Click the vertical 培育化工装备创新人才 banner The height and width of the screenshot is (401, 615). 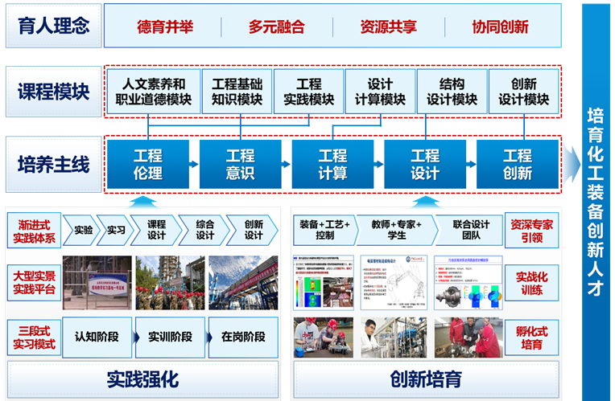pos(595,201)
